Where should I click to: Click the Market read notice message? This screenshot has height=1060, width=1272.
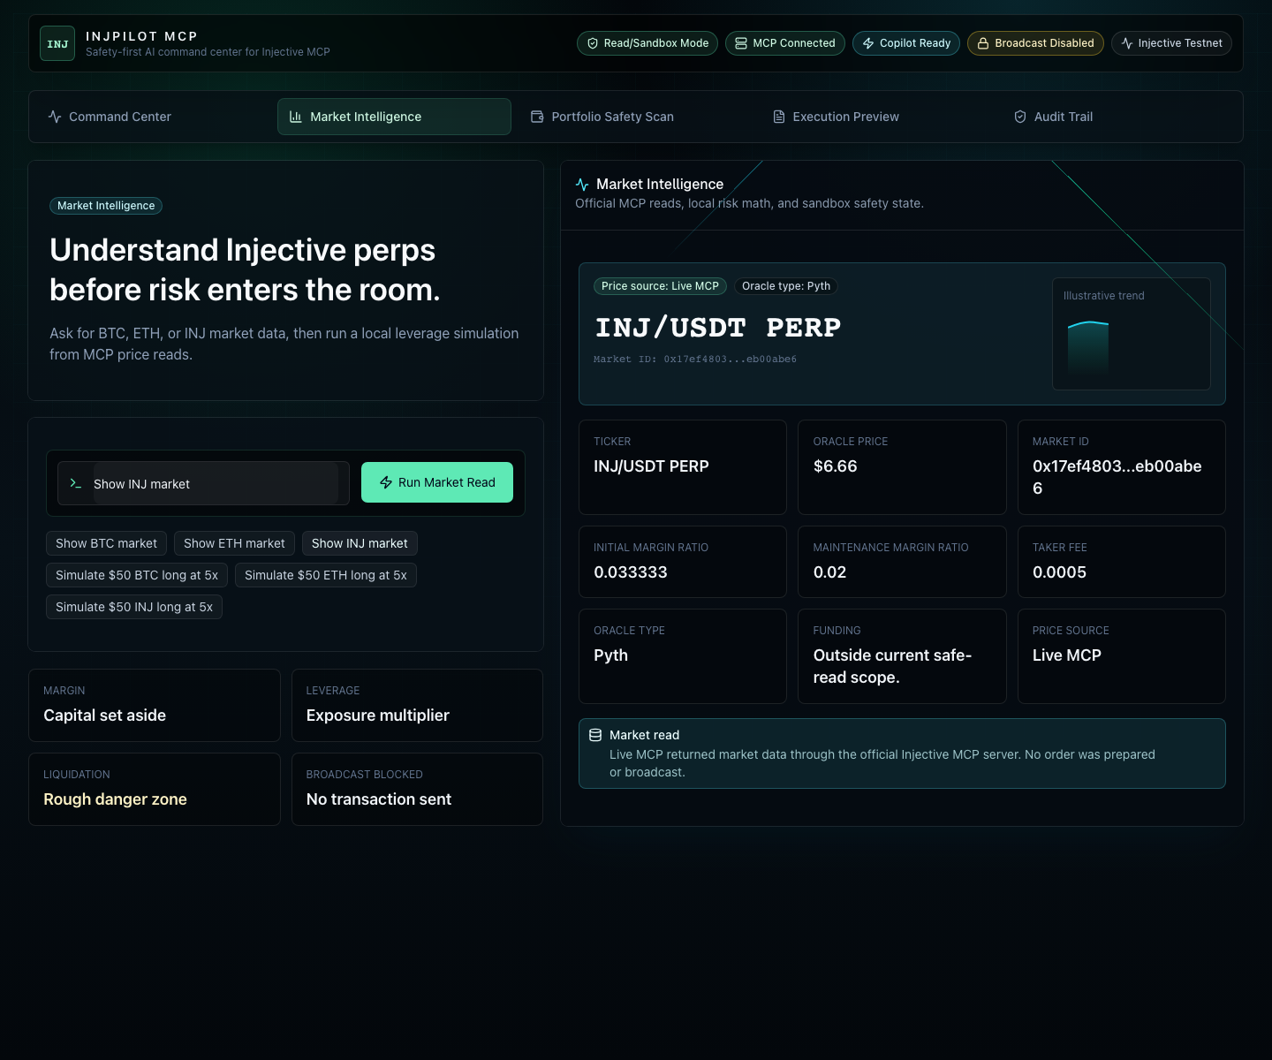click(x=882, y=763)
